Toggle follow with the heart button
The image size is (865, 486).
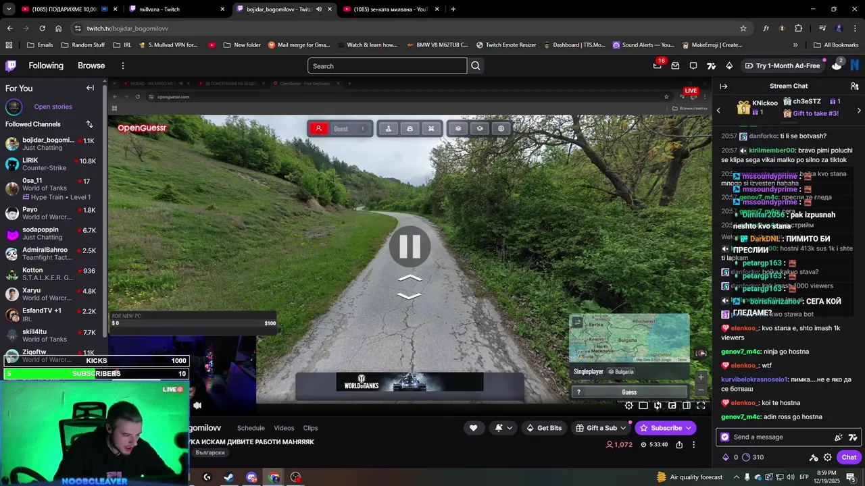tap(473, 428)
